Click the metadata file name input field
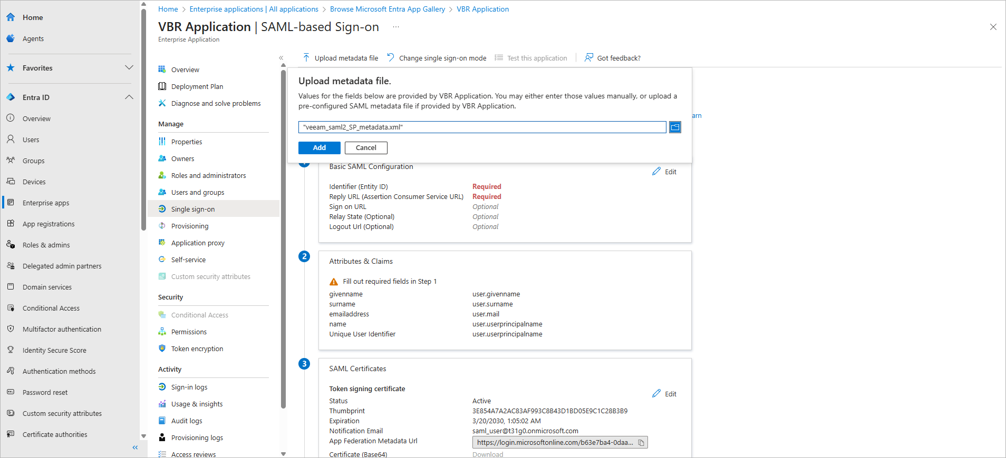 [482, 127]
